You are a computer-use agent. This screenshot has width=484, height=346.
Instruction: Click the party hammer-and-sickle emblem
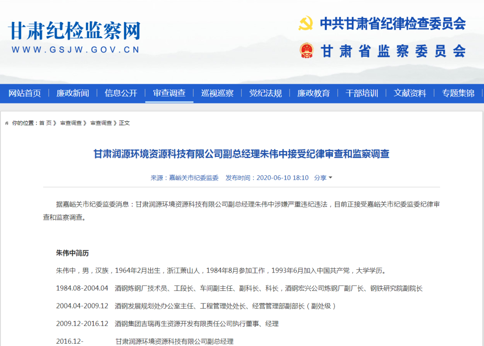pyautogui.click(x=306, y=23)
